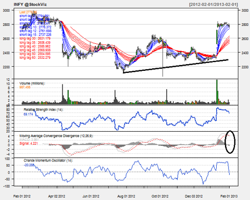Viewport: 250px width, 200px height.
Task: Click the Apr 02 2012 date axis label
Action: click(x=57, y=196)
